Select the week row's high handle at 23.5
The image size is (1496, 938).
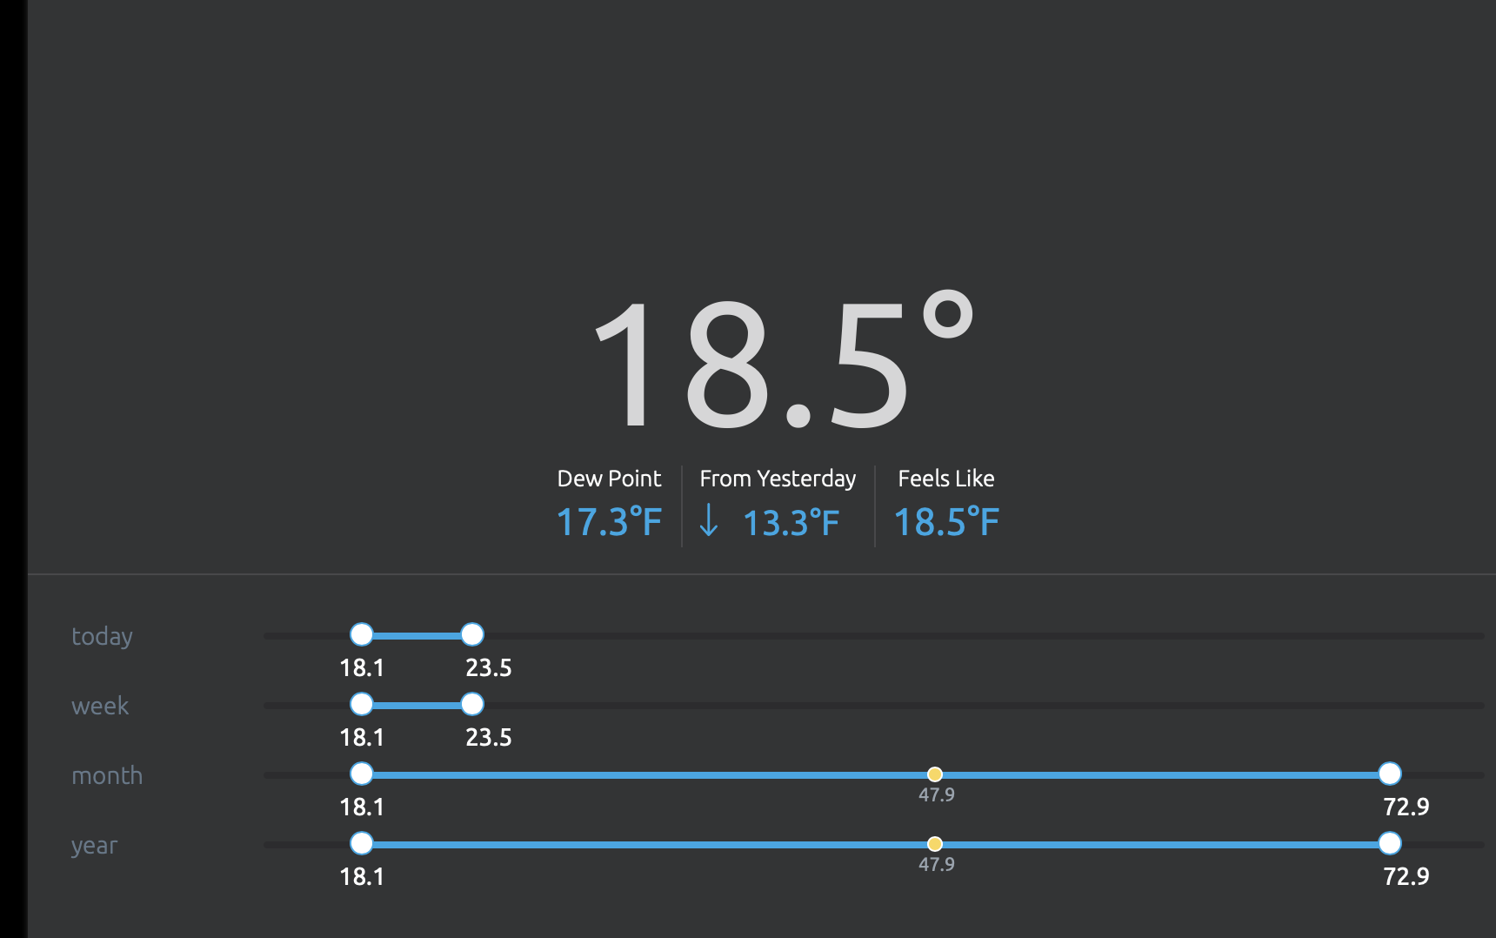click(472, 704)
